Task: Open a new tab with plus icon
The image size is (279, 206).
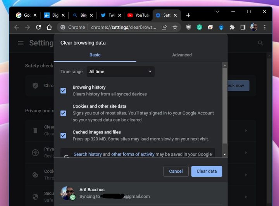Action: point(188,16)
